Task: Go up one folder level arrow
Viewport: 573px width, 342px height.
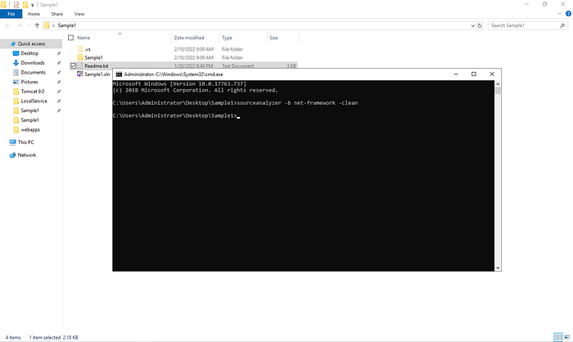Action: click(x=37, y=25)
